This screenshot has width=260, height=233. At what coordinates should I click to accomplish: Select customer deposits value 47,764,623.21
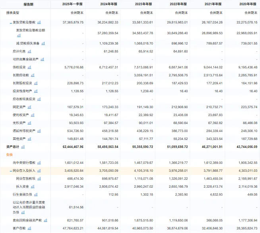coord(73,228)
